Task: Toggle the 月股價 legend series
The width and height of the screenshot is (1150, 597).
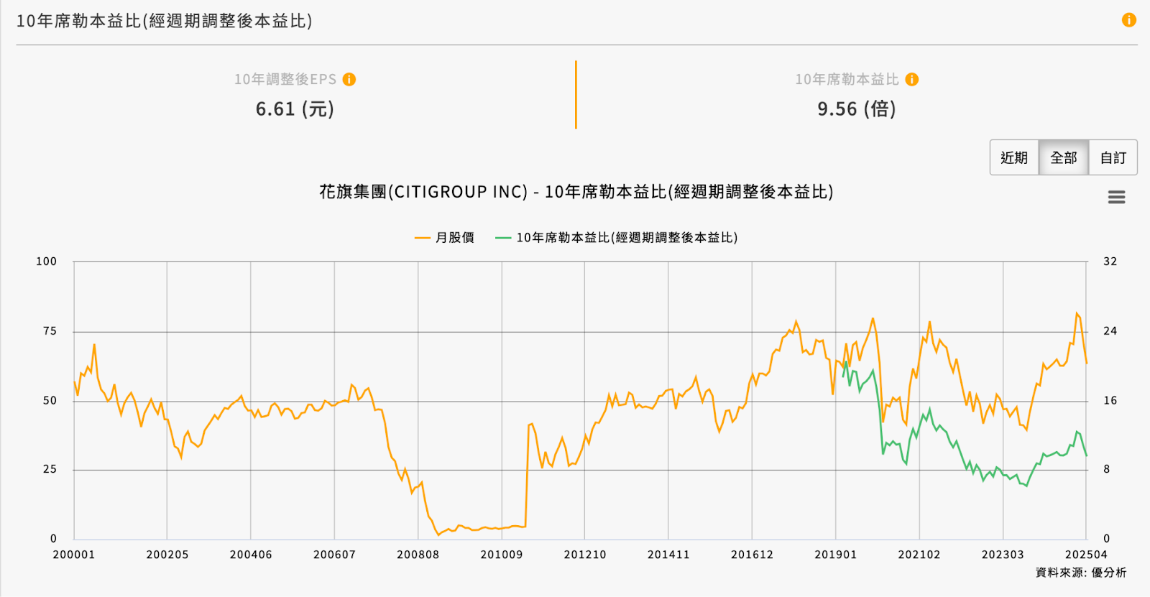Action: (445, 237)
